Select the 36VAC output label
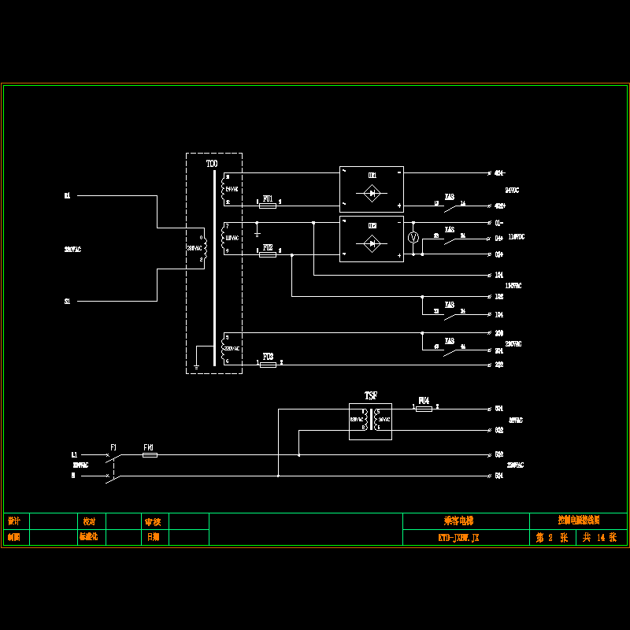 (x=516, y=421)
